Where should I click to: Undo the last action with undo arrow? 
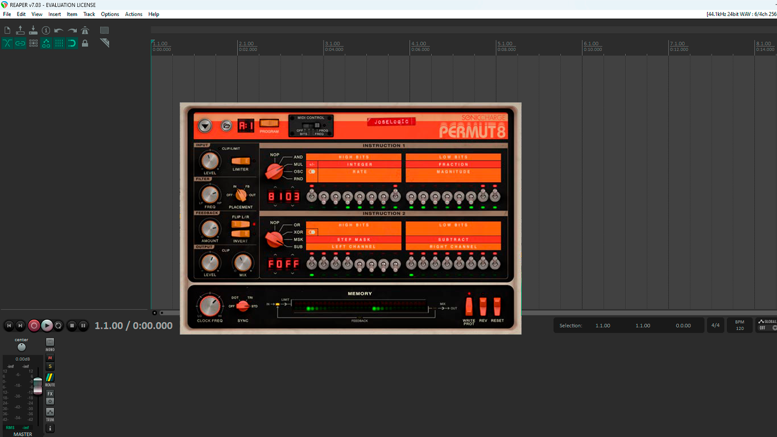point(59,30)
